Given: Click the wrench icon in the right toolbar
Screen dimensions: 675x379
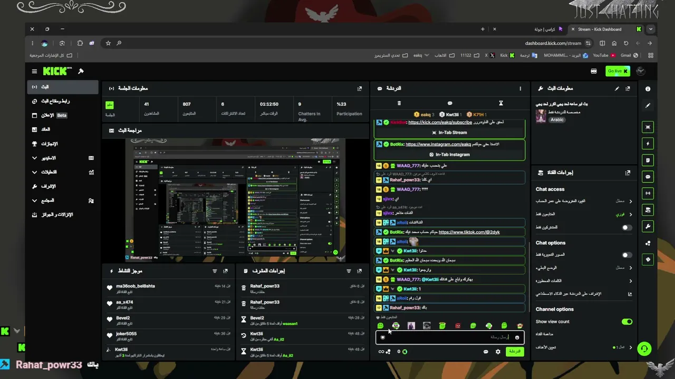Looking at the screenshot, I should coord(648,226).
